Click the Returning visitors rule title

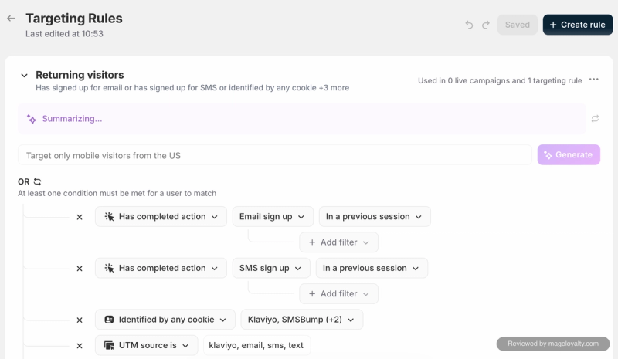80,75
